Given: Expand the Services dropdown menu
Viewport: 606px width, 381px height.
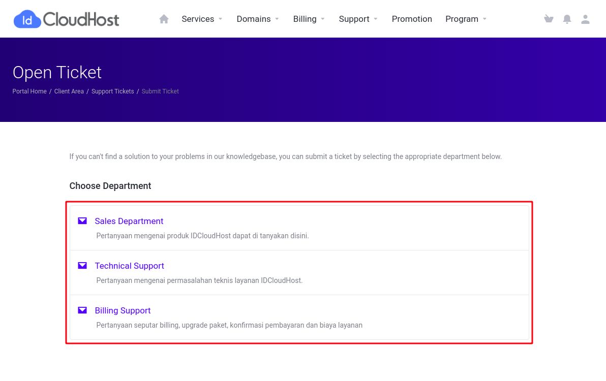Looking at the screenshot, I should coord(198,19).
